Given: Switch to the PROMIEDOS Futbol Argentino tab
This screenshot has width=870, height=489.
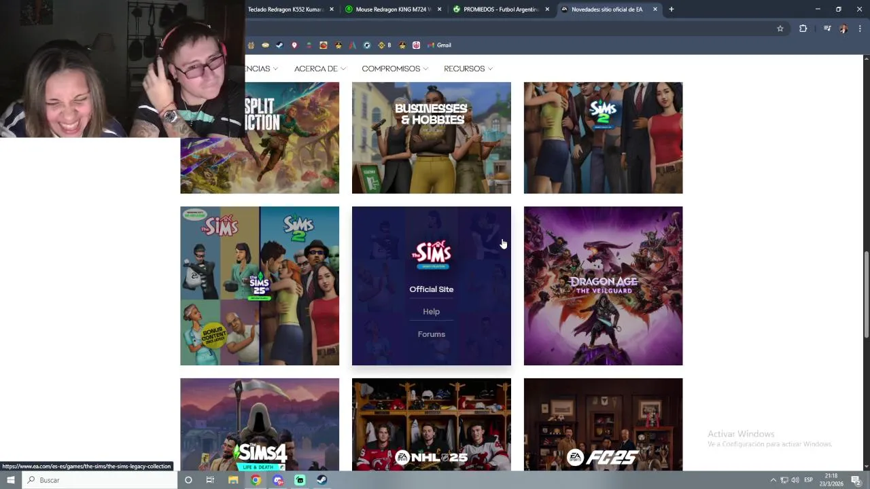Looking at the screenshot, I should [501, 10].
